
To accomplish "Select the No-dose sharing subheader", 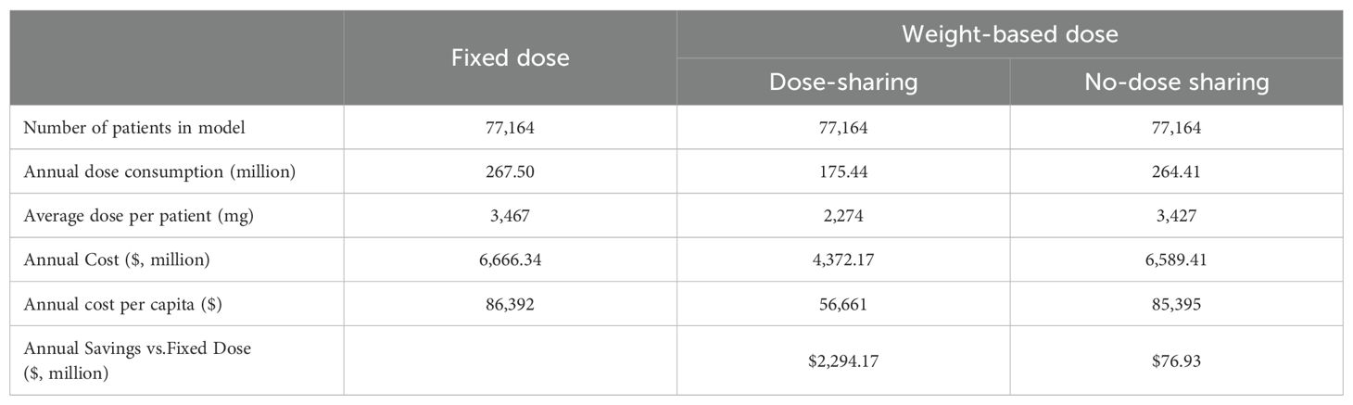I will click(1176, 82).
